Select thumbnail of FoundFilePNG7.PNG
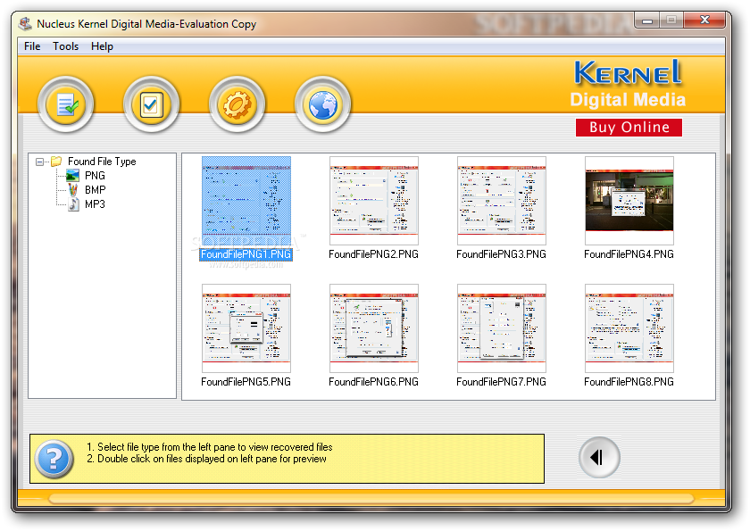Image resolution: width=750 pixels, height=531 pixels. 502,328
